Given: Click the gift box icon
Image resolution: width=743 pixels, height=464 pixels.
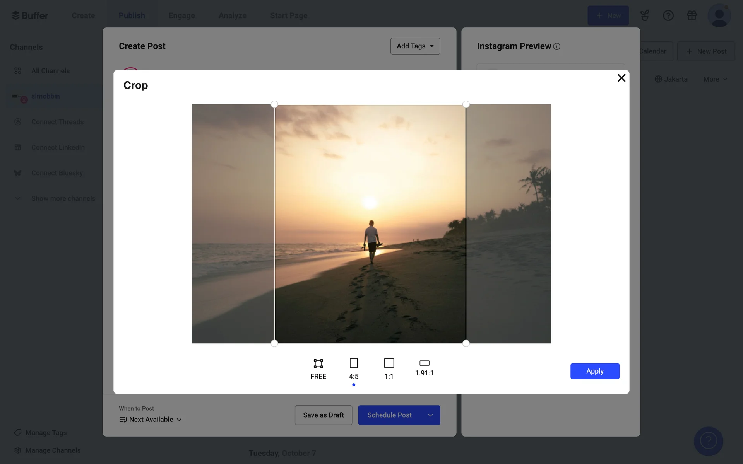Looking at the screenshot, I should (692, 15).
